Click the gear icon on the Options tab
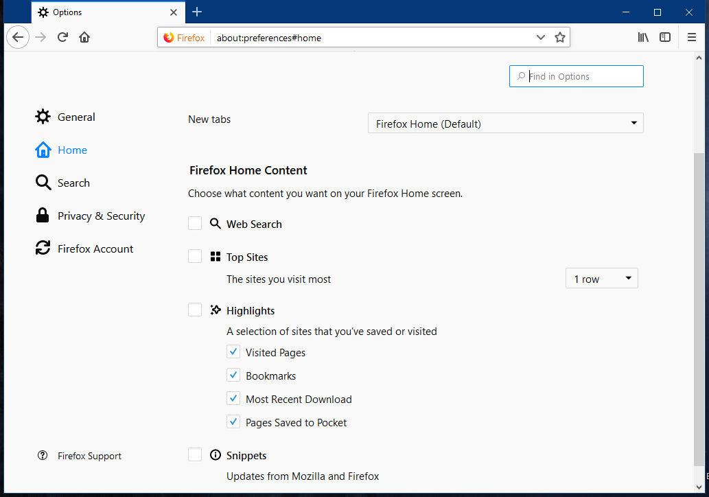Screen dimensions: 709x497 [43, 12]
